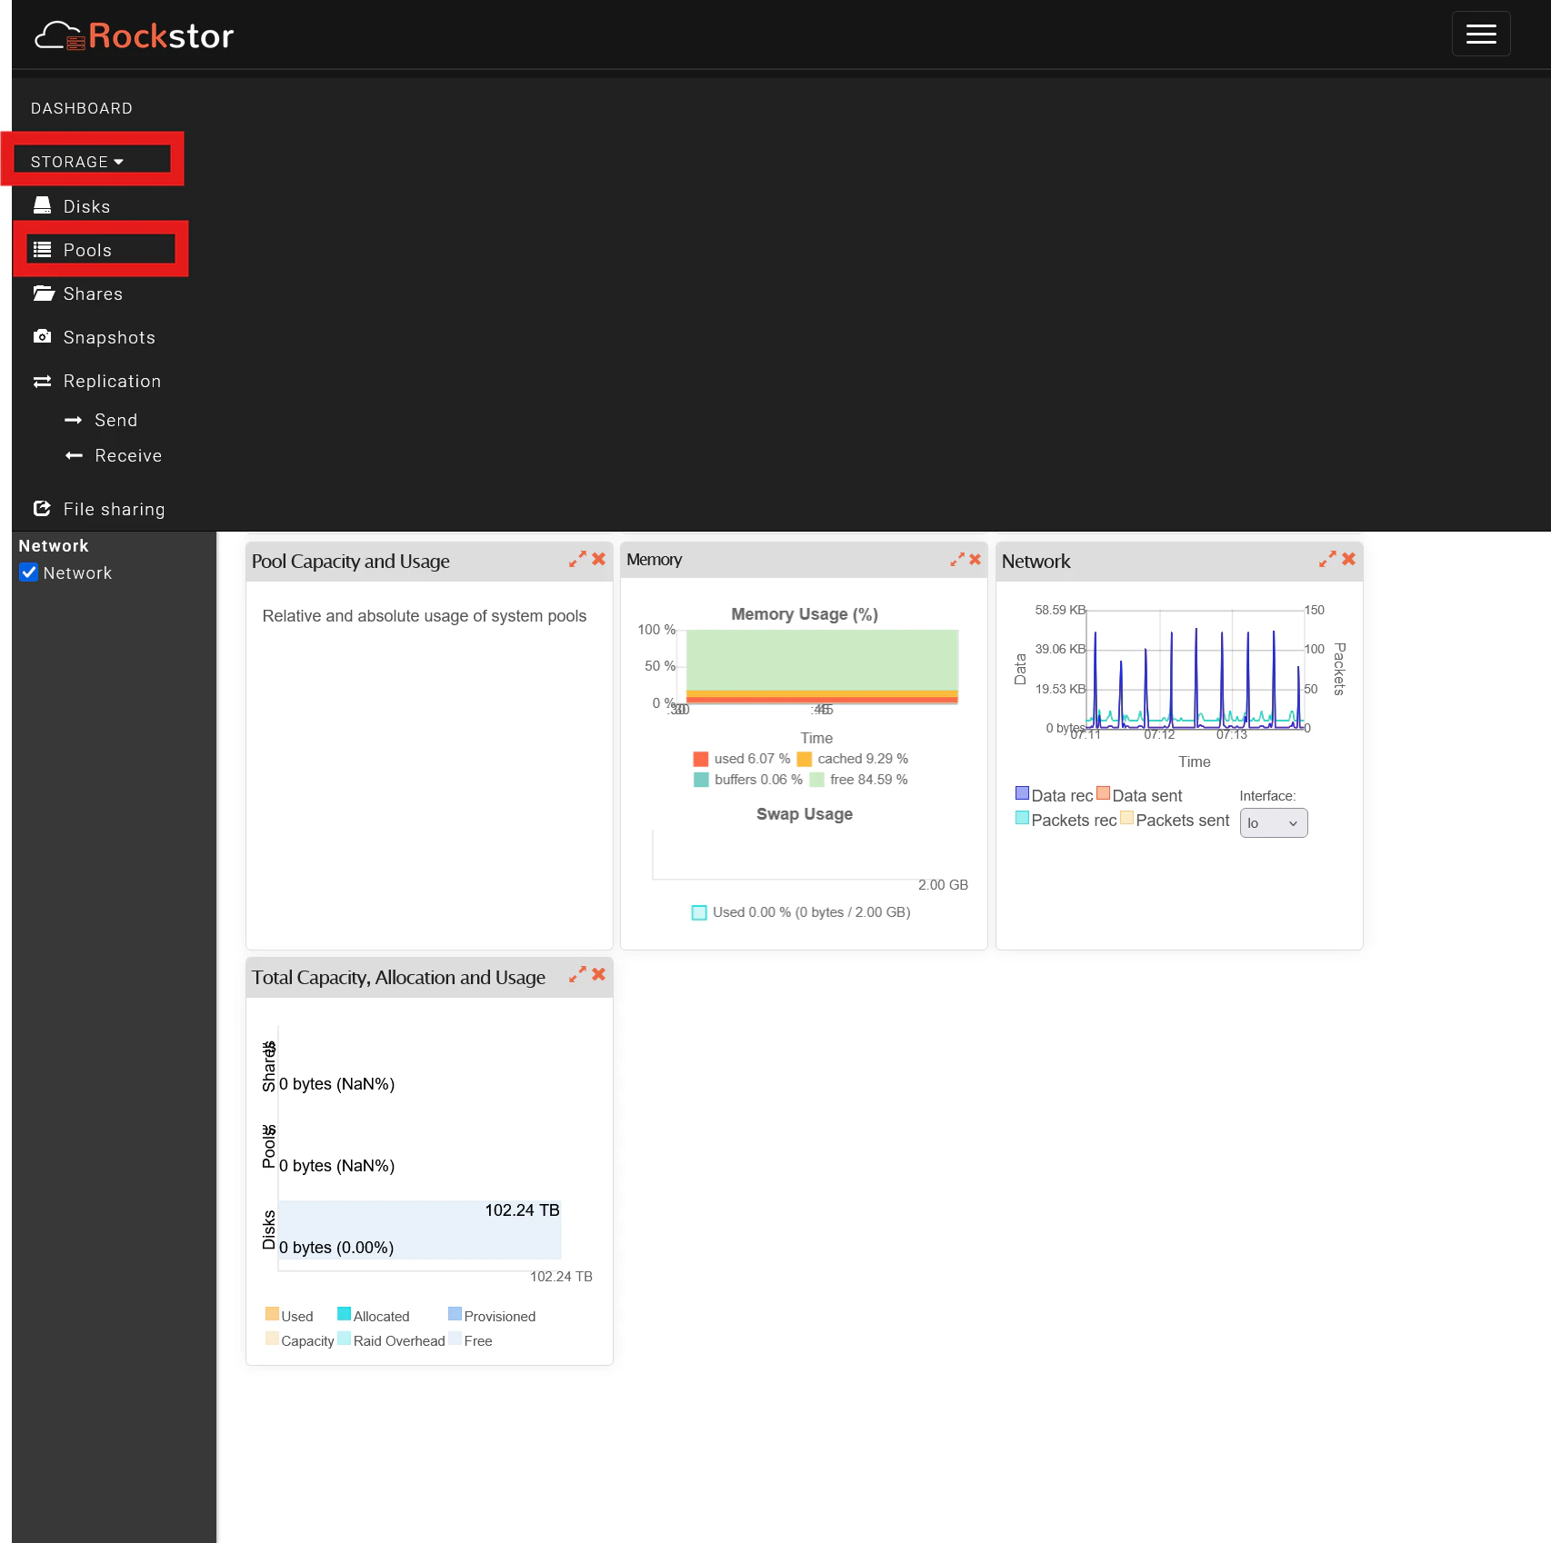Click the Receive left-arrow icon
1551x1543 pixels.
point(74,455)
